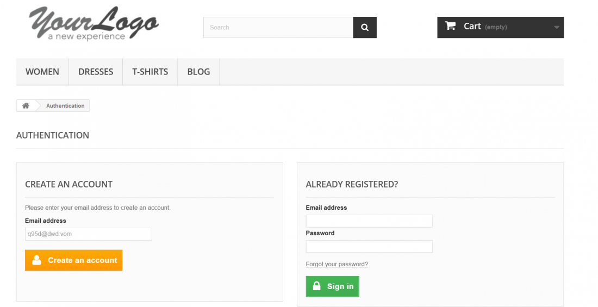Screen dimensions: 598x307
Task: Open the Women menu
Action: (42, 72)
